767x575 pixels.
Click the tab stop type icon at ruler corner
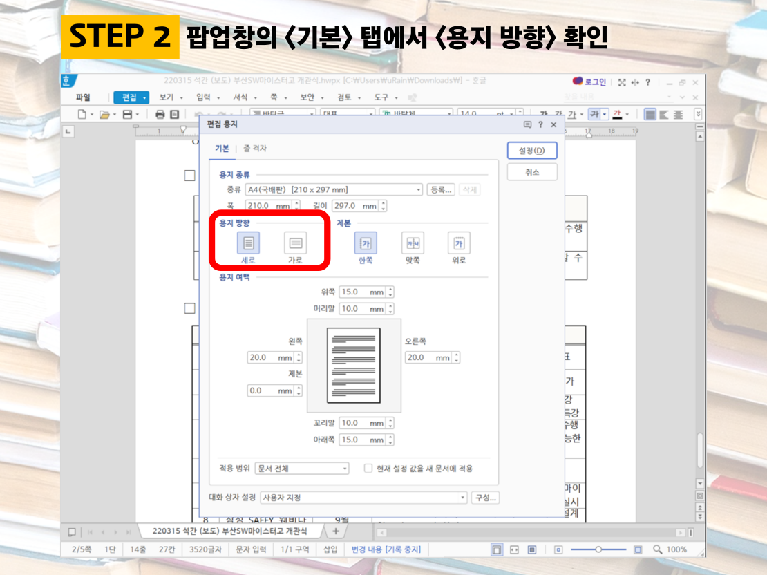68,131
